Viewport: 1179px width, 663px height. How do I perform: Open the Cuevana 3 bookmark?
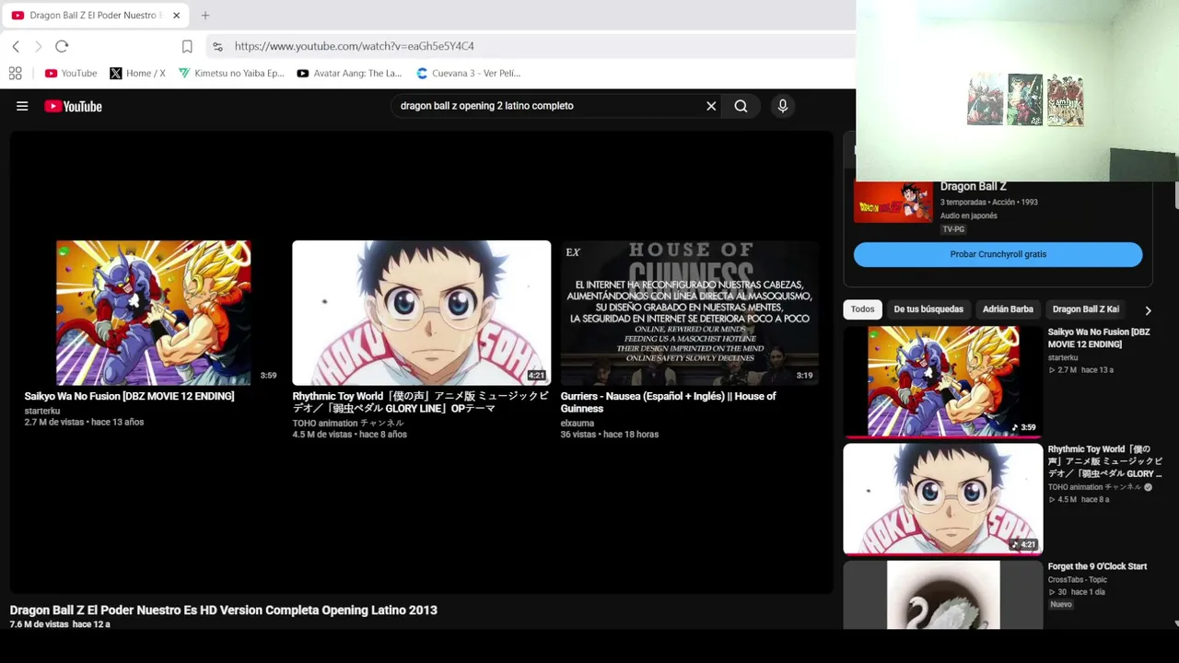[469, 73]
